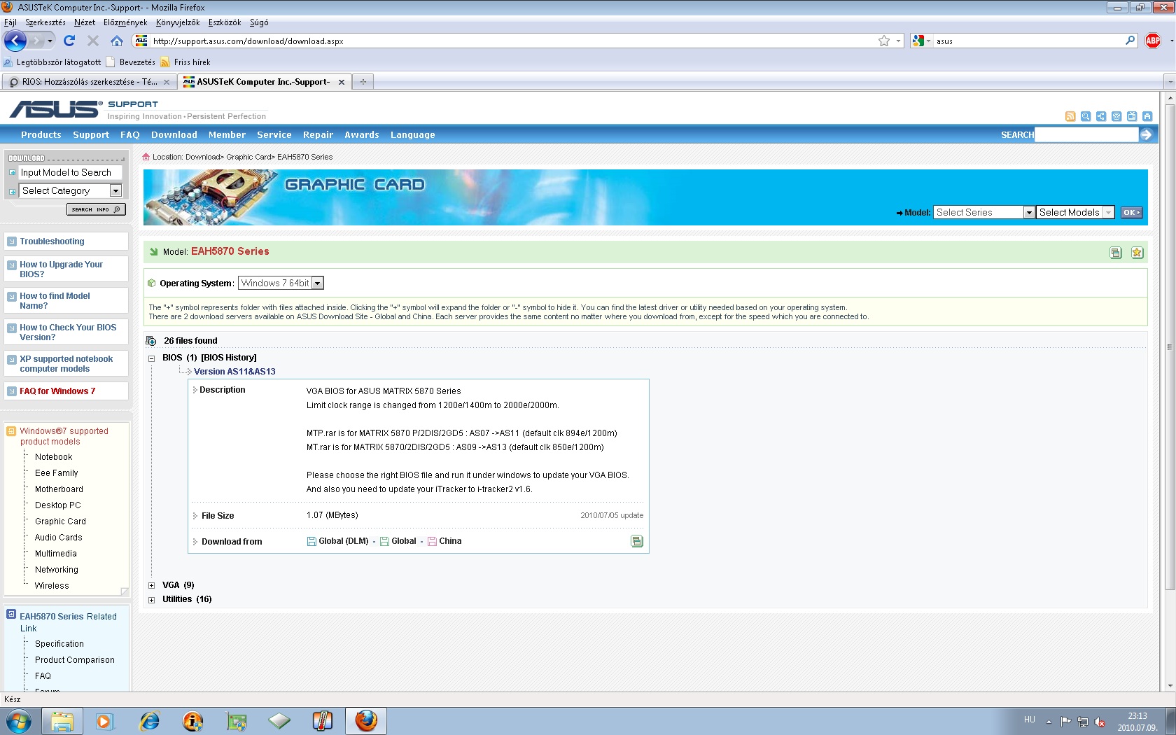The height and width of the screenshot is (735, 1176).
Task: Expand the VGA (9) folder
Action: (151, 586)
